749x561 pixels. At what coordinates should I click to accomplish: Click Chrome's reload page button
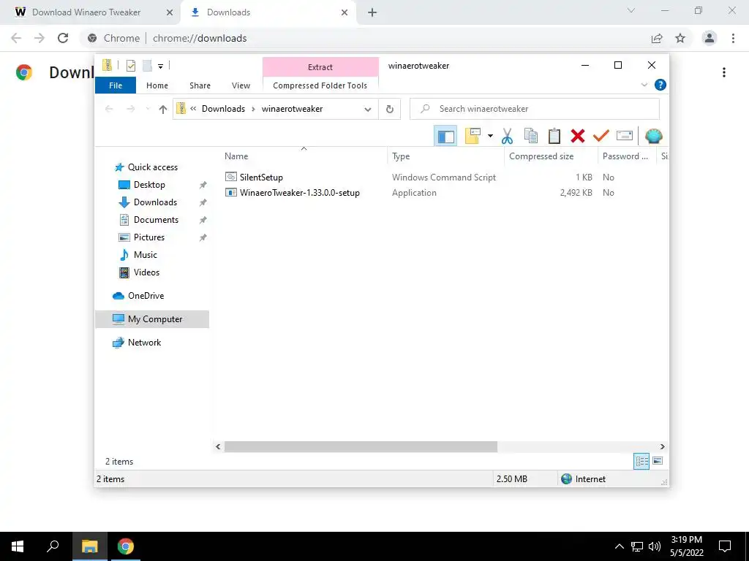[63, 38]
